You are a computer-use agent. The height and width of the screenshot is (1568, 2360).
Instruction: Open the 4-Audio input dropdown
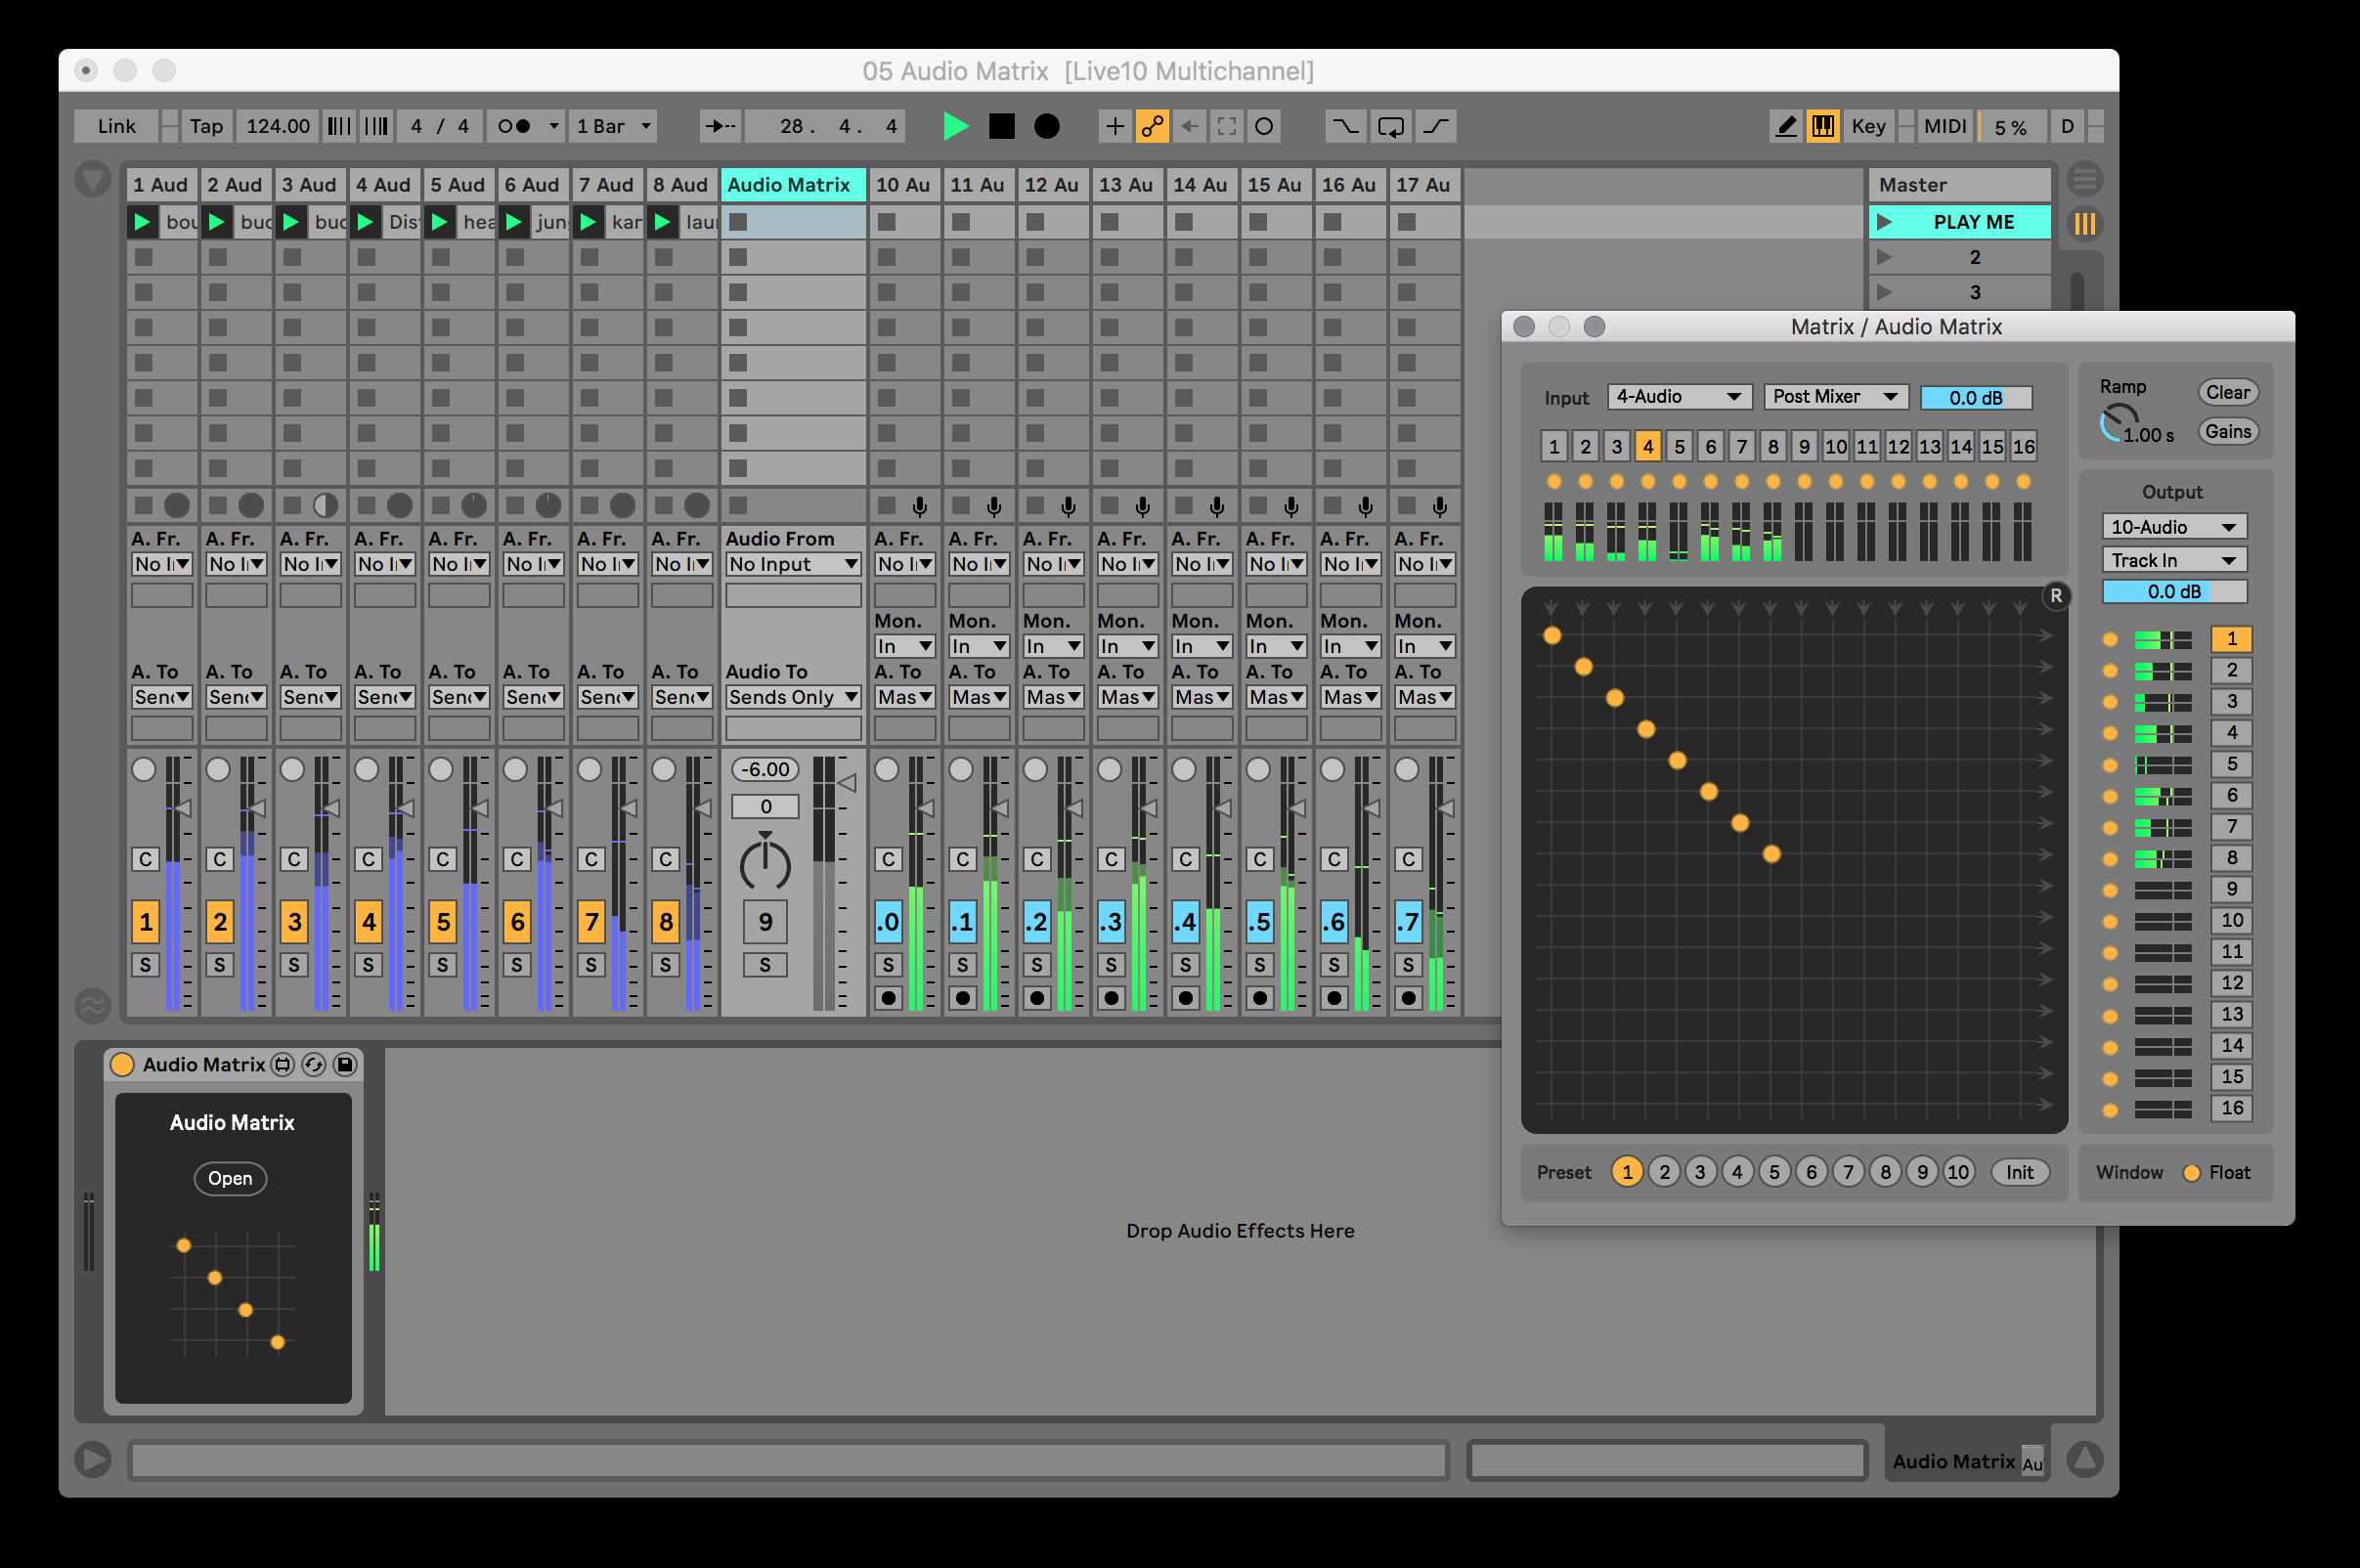1679,396
